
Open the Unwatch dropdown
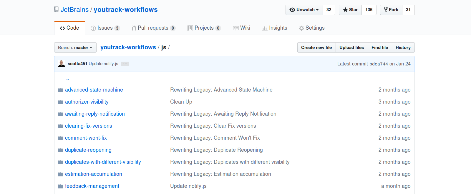(x=304, y=10)
